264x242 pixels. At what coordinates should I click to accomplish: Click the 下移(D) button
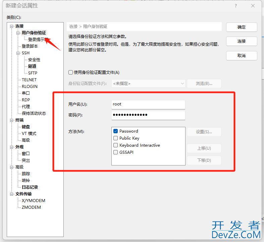pyautogui.click(x=204, y=160)
